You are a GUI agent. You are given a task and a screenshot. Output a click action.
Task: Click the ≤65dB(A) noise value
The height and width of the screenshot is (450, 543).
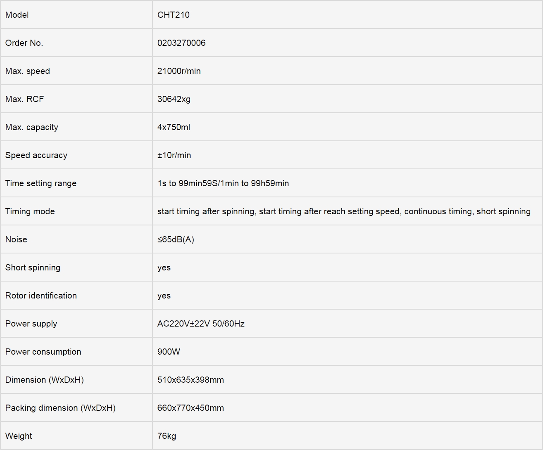(176, 239)
